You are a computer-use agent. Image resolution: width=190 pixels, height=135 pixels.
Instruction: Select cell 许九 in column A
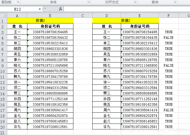pyautogui.click(x=17, y=127)
